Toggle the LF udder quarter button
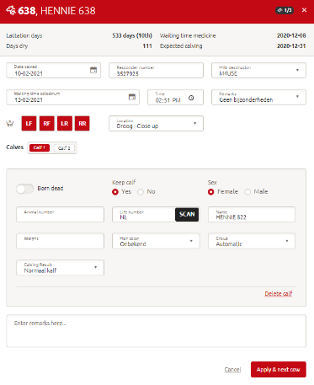Viewport: 314px width, 385px height. tap(29, 124)
